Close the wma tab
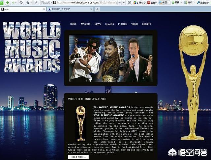Viewport: 211px width, 160px height. (x=44, y=9)
